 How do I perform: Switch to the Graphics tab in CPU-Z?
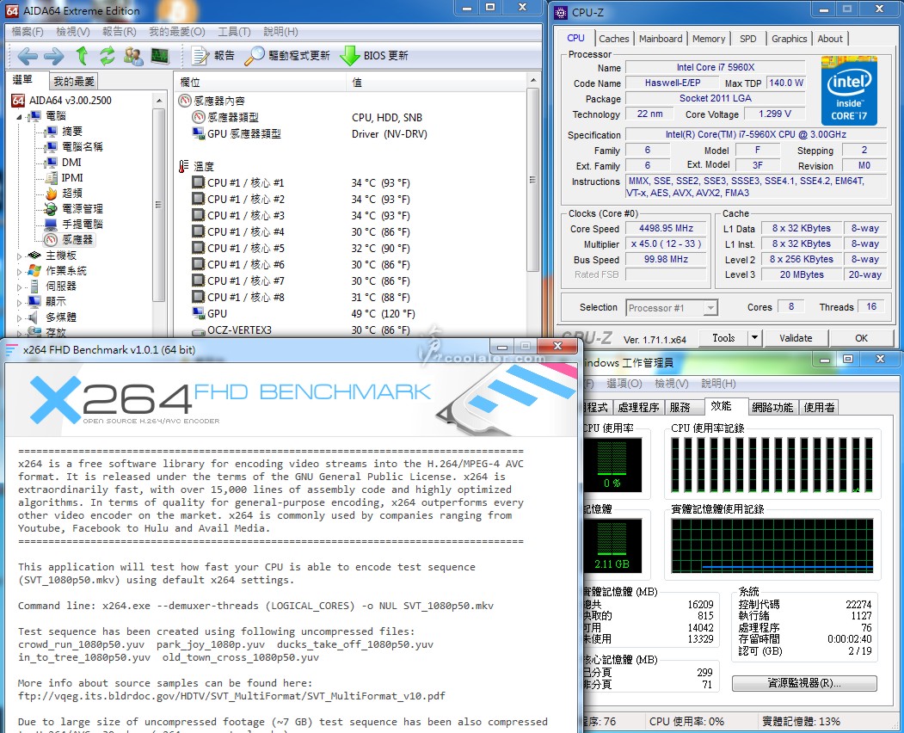790,39
